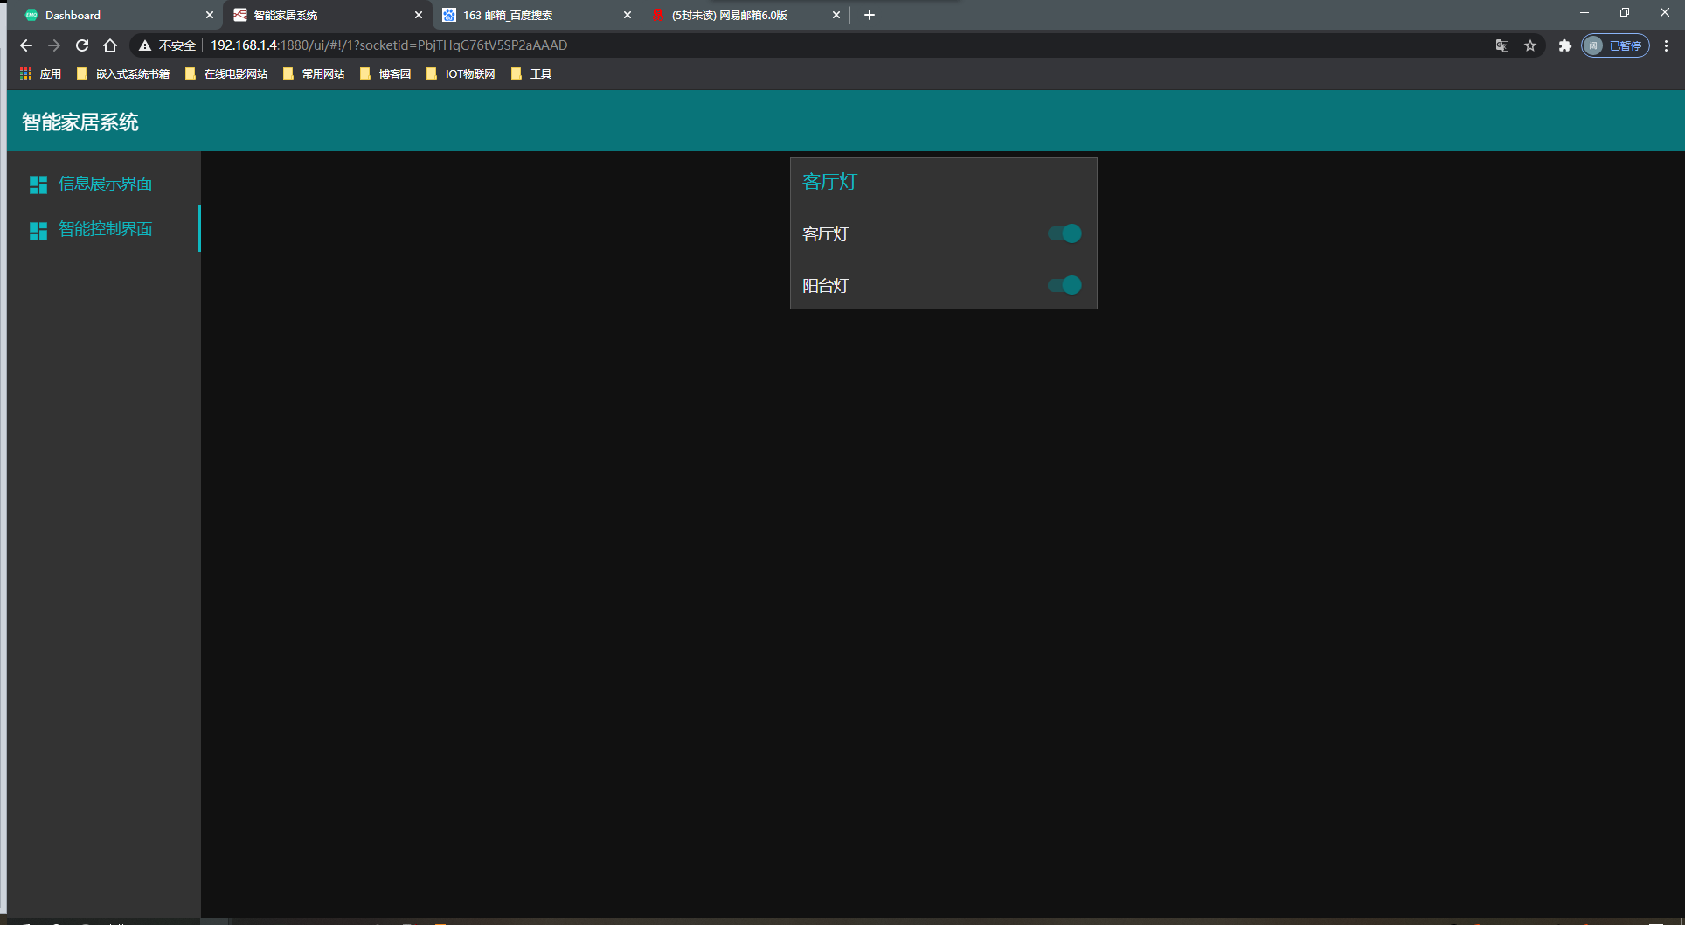
Task: Toggle the 阳台灯 switch
Action: 1064,285
